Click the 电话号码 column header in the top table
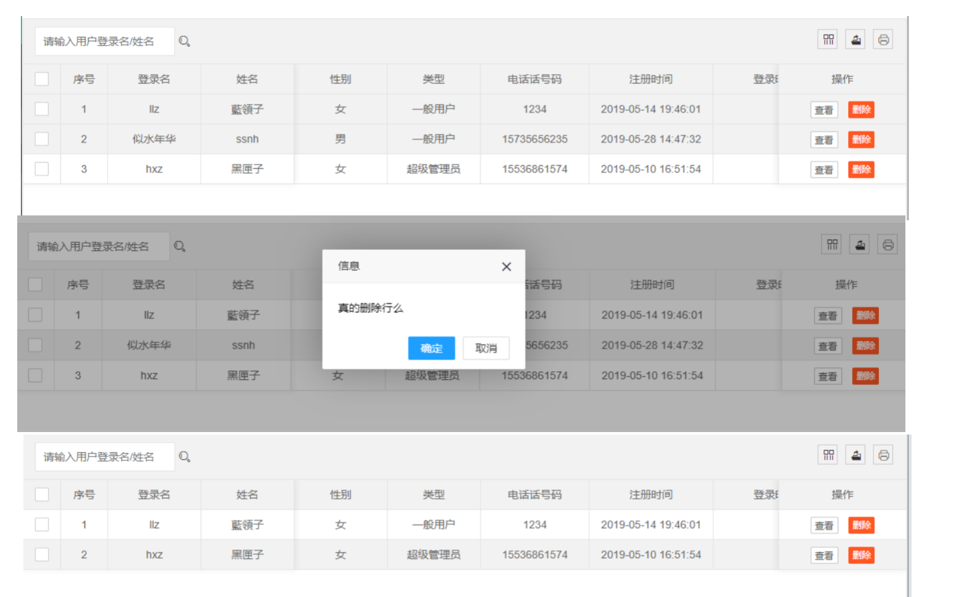The width and height of the screenshot is (967, 597). 535,79
